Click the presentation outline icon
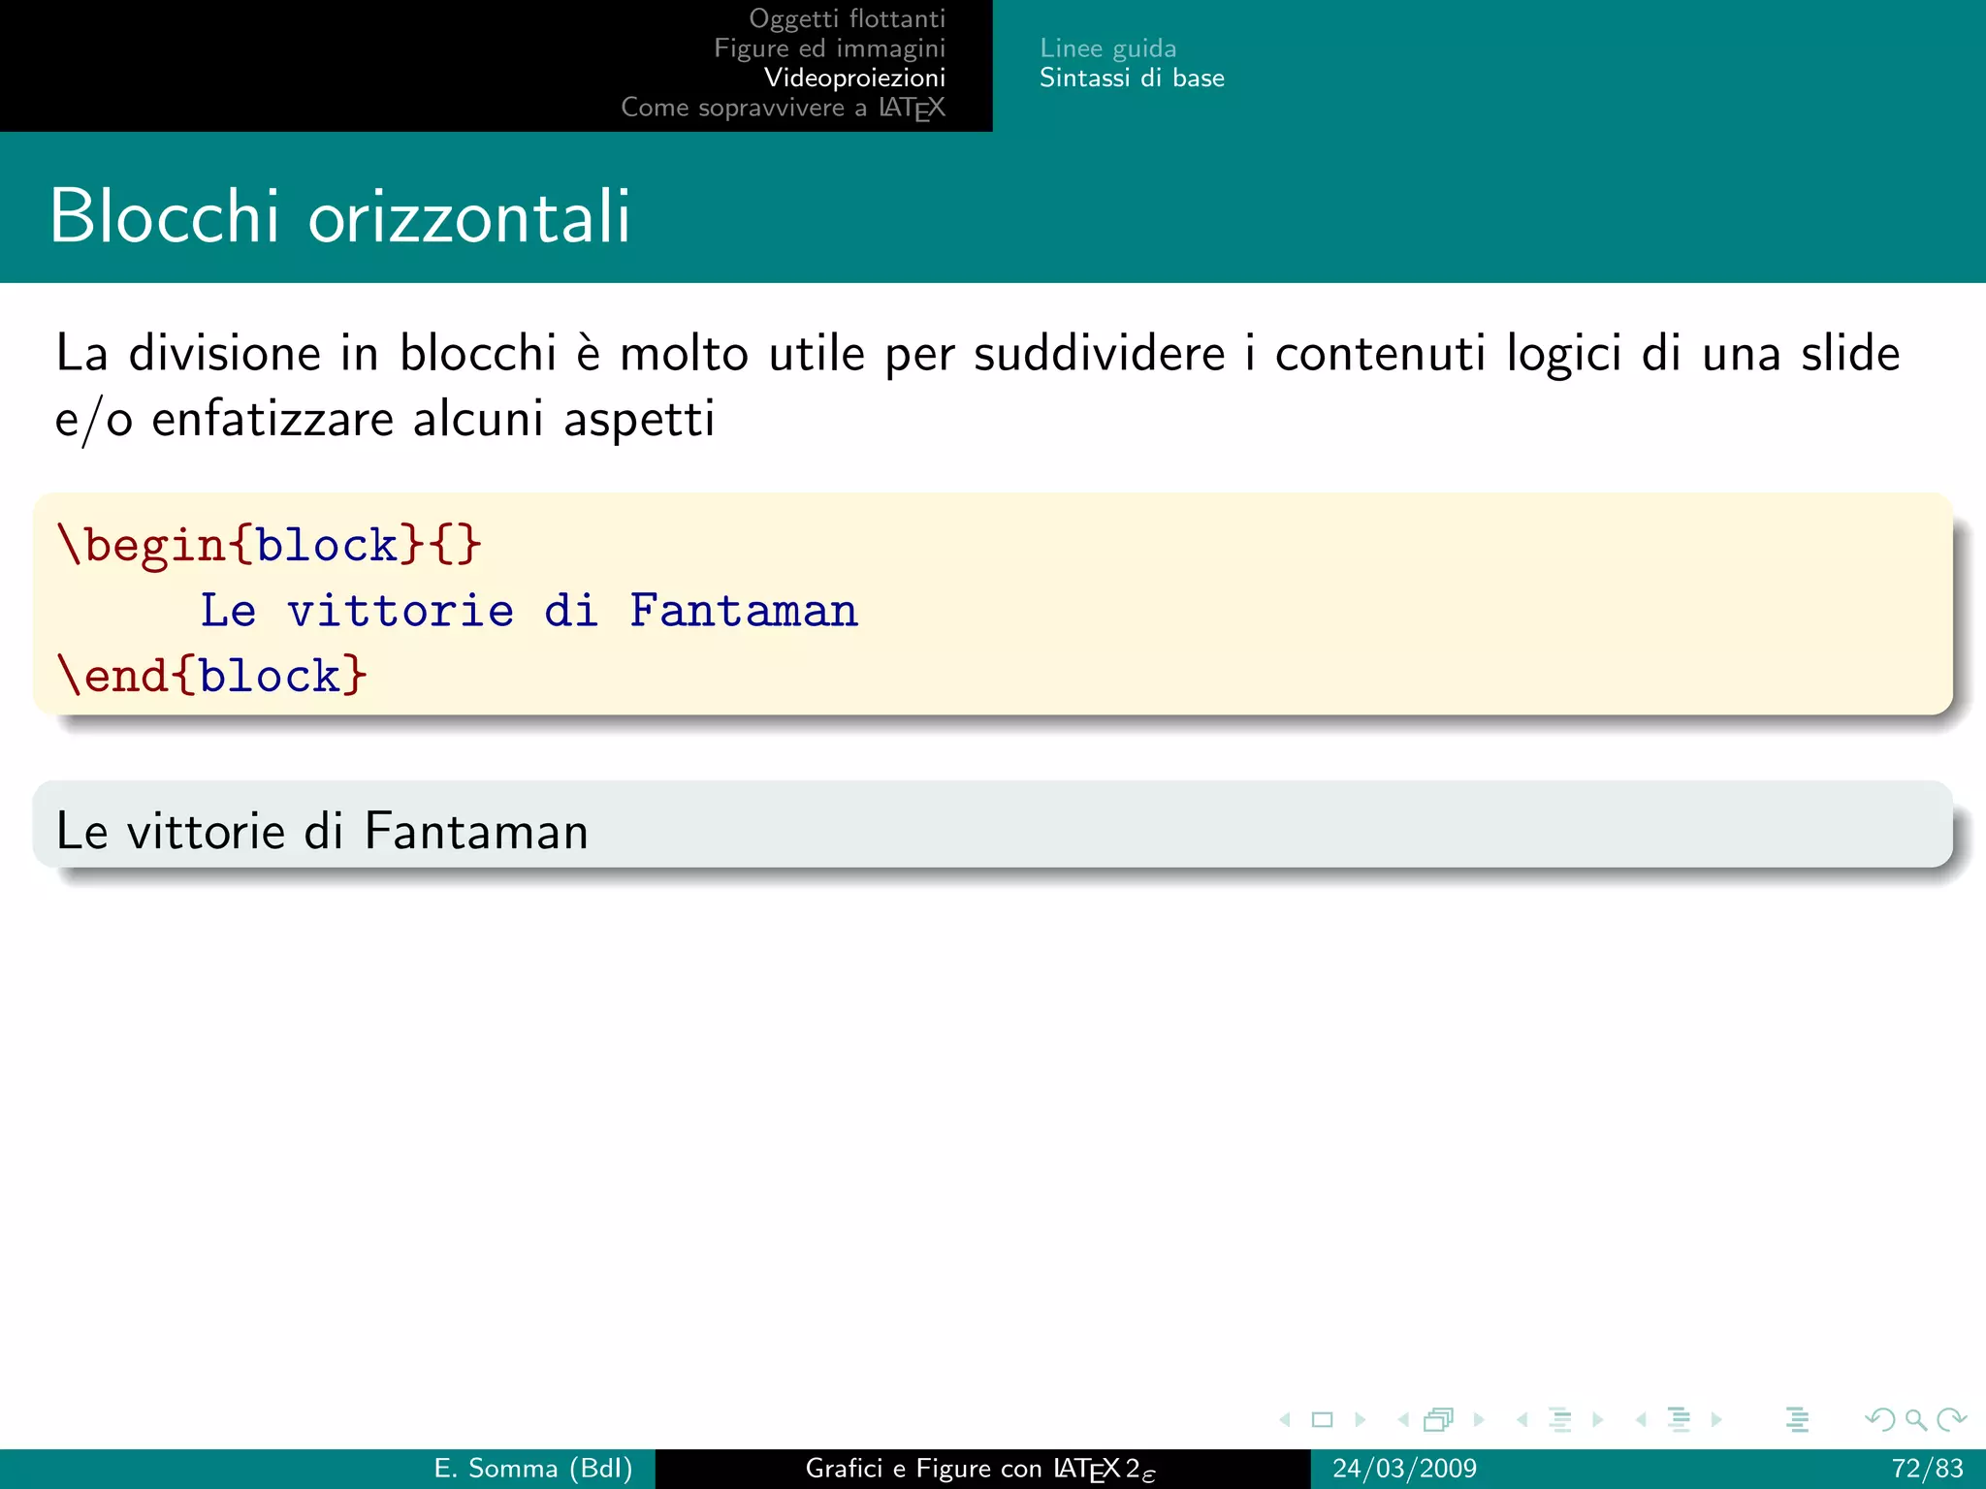Image resolution: width=1986 pixels, height=1489 pixels. click(x=1797, y=1420)
